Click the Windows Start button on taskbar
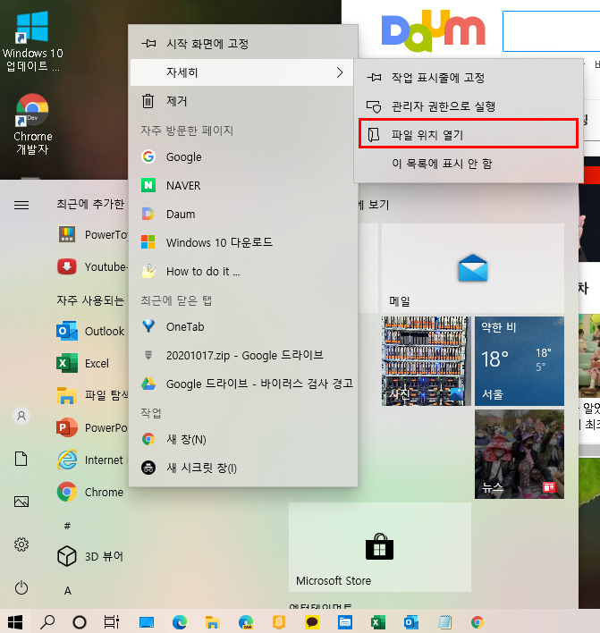The width and height of the screenshot is (600, 633). [x=15, y=622]
